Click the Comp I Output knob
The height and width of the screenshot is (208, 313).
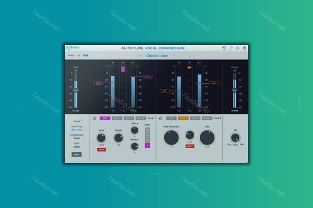point(118,137)
